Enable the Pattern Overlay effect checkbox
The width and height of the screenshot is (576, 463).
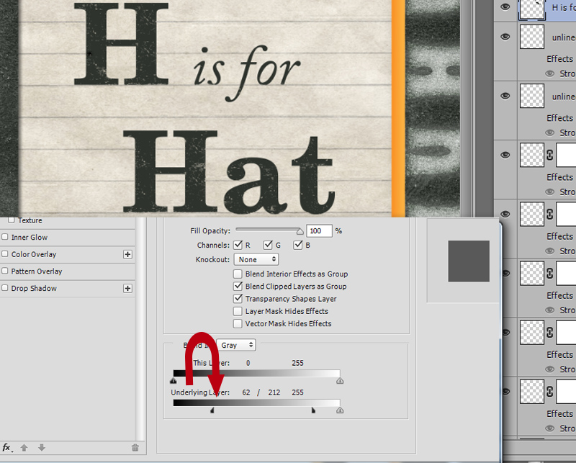(x=5, y=271)
